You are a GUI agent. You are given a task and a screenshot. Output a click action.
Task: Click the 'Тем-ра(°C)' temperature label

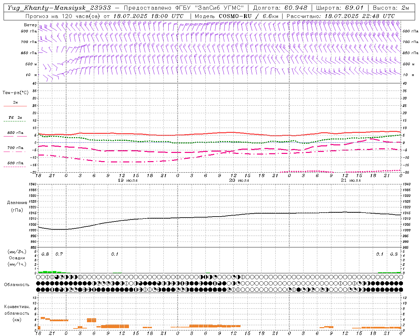click(x=15, y=93)
